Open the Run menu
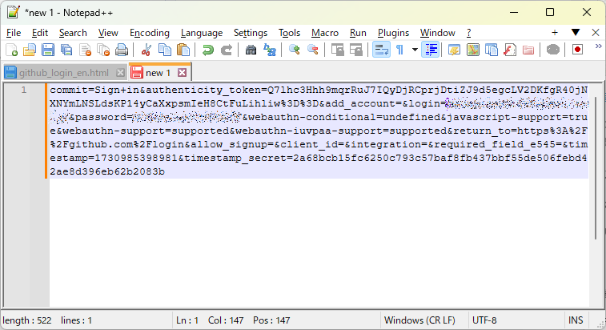Screen dimensions: 606x330 point(358,33)
